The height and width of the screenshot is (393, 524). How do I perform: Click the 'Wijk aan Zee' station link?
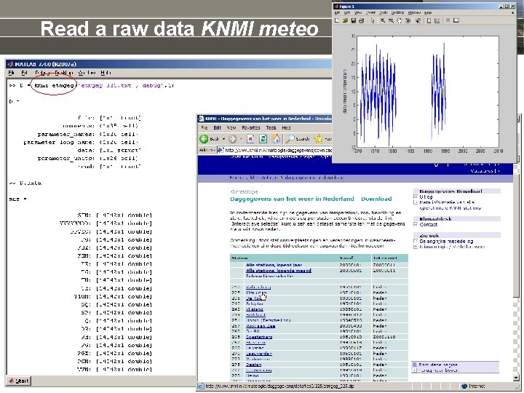(261, 326)
